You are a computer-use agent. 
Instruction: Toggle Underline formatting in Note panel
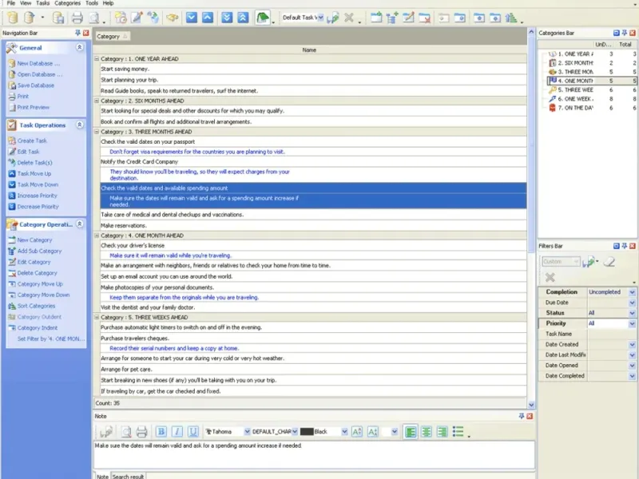(192, 431)
